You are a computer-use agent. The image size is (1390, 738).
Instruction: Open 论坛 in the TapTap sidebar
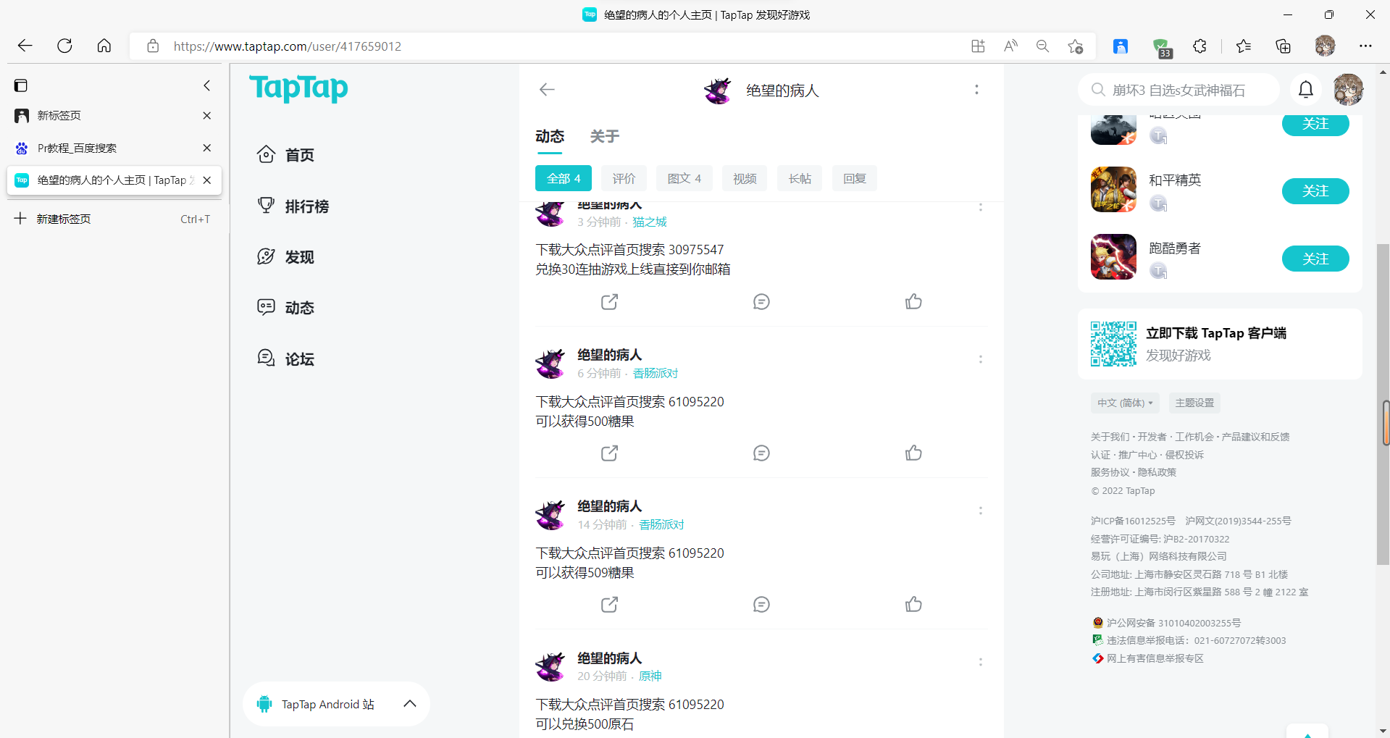tap(286, 359)
